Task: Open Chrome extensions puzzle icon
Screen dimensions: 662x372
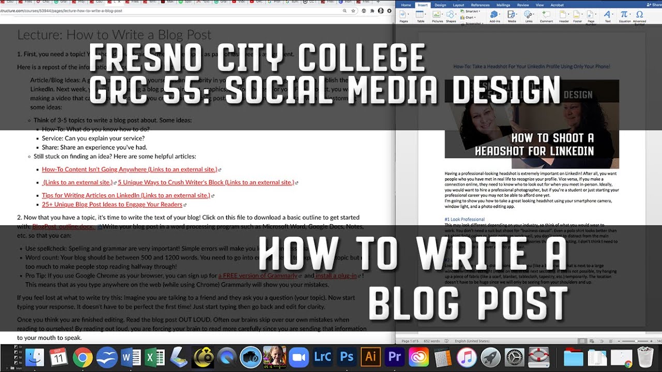Action: coord(373,10)
